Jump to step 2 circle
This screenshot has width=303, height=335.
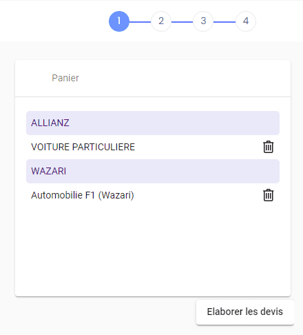(x=161, y=21)
